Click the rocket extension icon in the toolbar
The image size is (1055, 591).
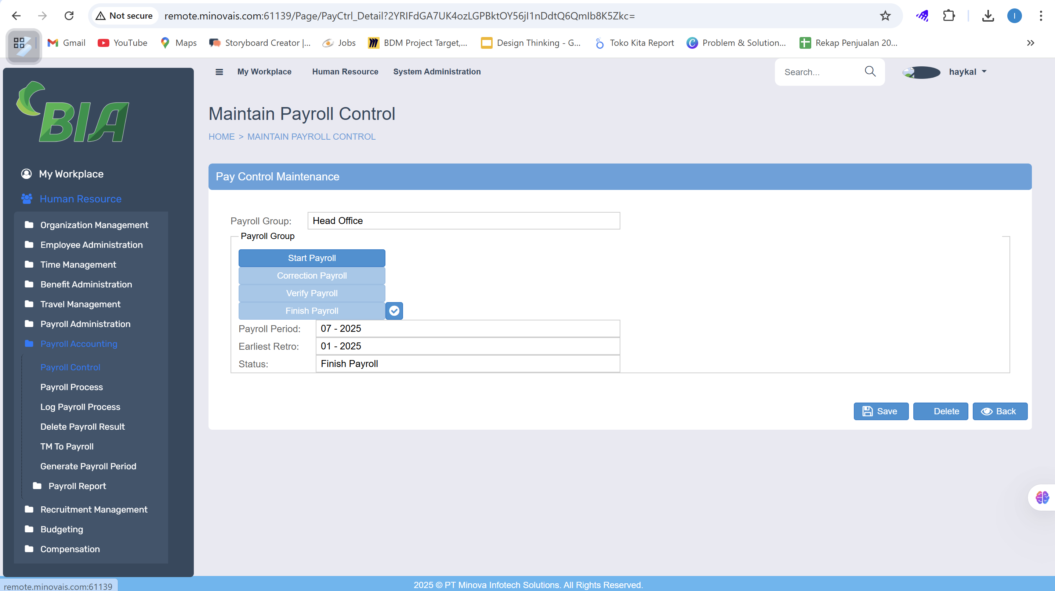[x=922, y=15]
